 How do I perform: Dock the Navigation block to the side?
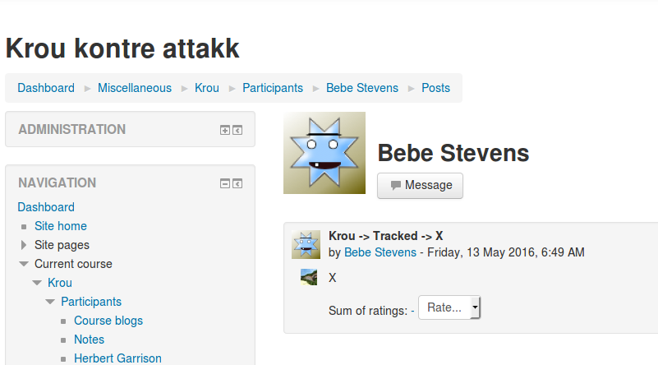[x=237, y=183]
